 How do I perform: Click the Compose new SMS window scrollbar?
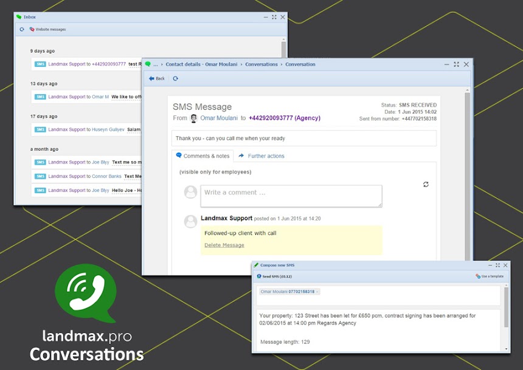click(507, 307)
